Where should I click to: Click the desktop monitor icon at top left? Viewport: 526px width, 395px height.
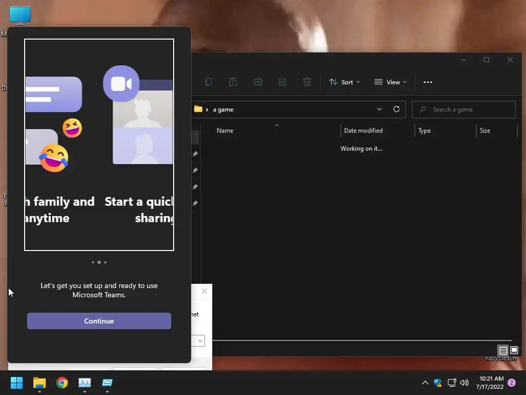(20, 15)
